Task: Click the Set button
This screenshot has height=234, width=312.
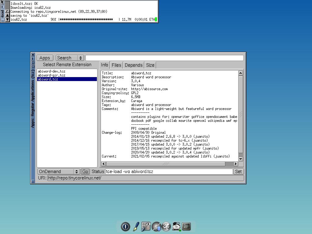Action: (x=238, y=172)
